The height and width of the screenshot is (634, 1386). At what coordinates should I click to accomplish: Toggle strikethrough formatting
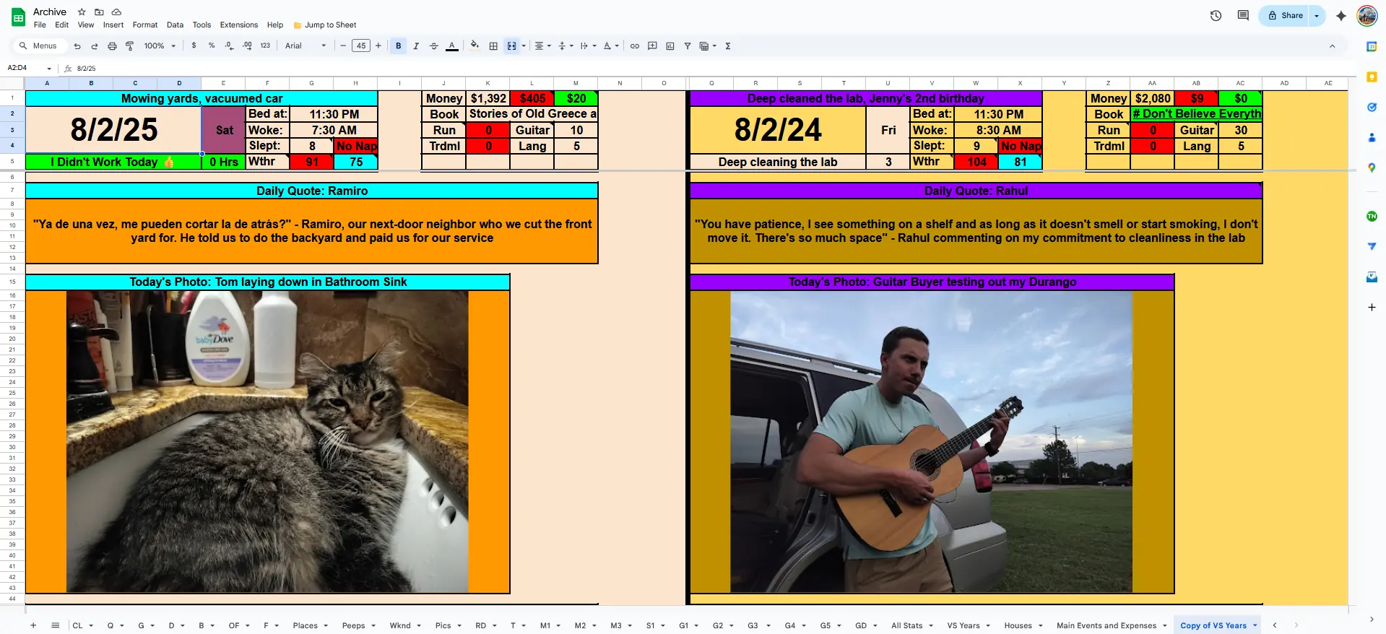(434, 45)
